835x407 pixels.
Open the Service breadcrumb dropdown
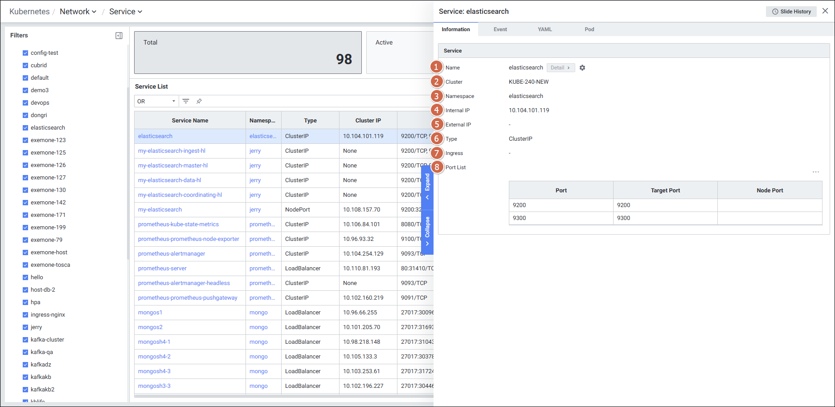pos(126,12)
